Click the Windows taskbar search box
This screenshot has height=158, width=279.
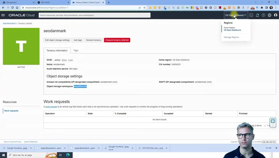click(x=32, y=155)
